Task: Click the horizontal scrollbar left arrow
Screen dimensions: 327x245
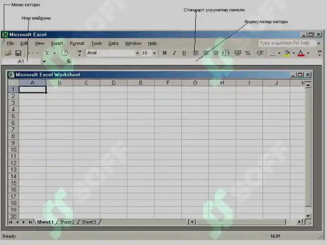Action: pos(192,222)
